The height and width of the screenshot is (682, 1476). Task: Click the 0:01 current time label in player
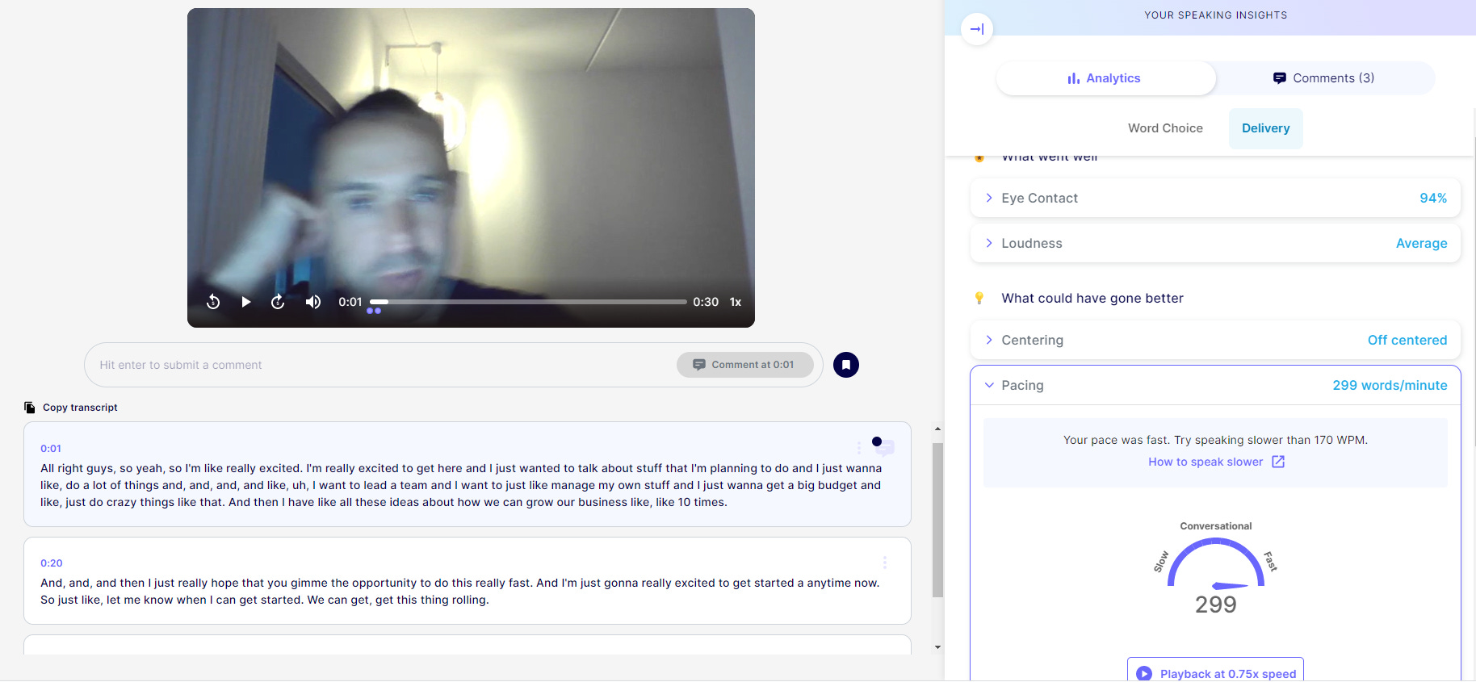coord(350,302)
